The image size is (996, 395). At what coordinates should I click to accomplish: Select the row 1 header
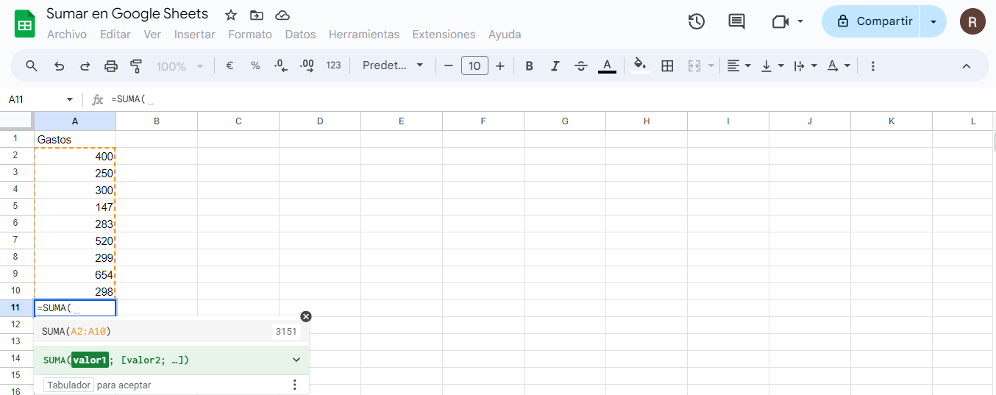[16, 139]
